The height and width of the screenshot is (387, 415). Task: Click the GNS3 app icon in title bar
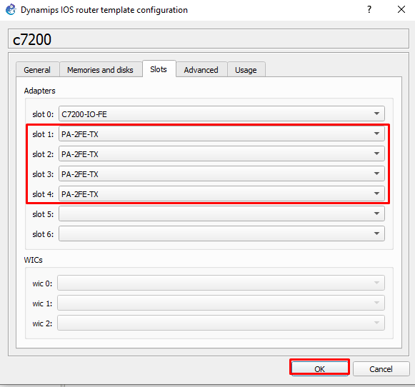pos(11,10)
